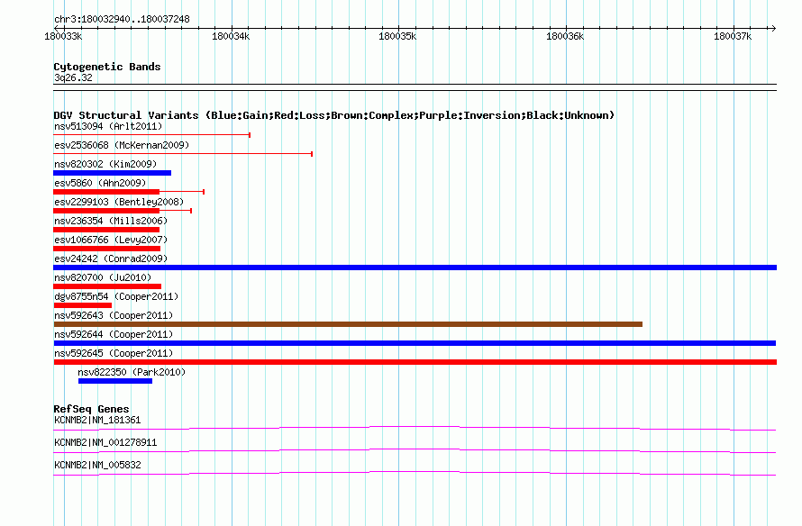Click the RefSeq Genes track title
Viewport: 802px width, 526px height.
pyautogui.click(x=91, y=409)
